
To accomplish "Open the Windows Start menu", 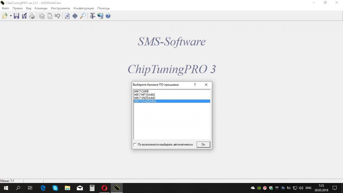I will click(6, 188).
